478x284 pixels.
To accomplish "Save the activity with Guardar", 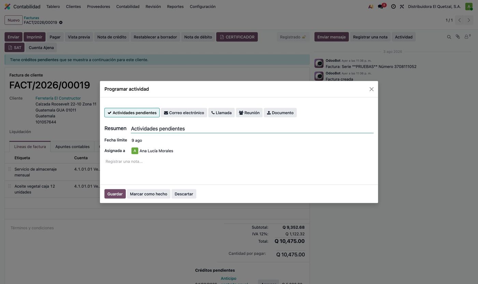I will [x=115, y=194].
